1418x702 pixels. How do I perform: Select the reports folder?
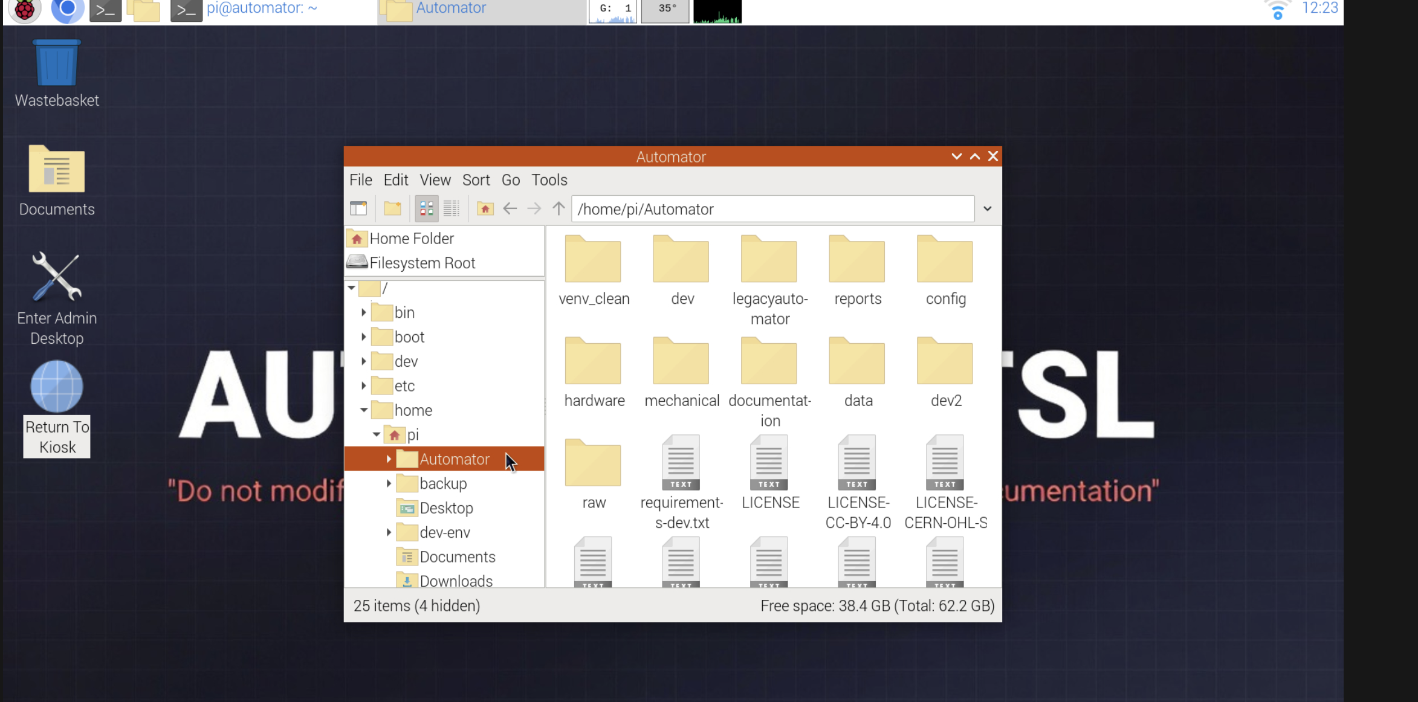coord(857,271)
